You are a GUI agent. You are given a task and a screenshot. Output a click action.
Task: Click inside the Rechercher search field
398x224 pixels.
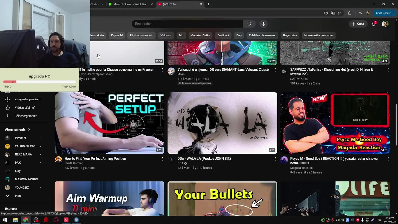click(x=187, y=24)
